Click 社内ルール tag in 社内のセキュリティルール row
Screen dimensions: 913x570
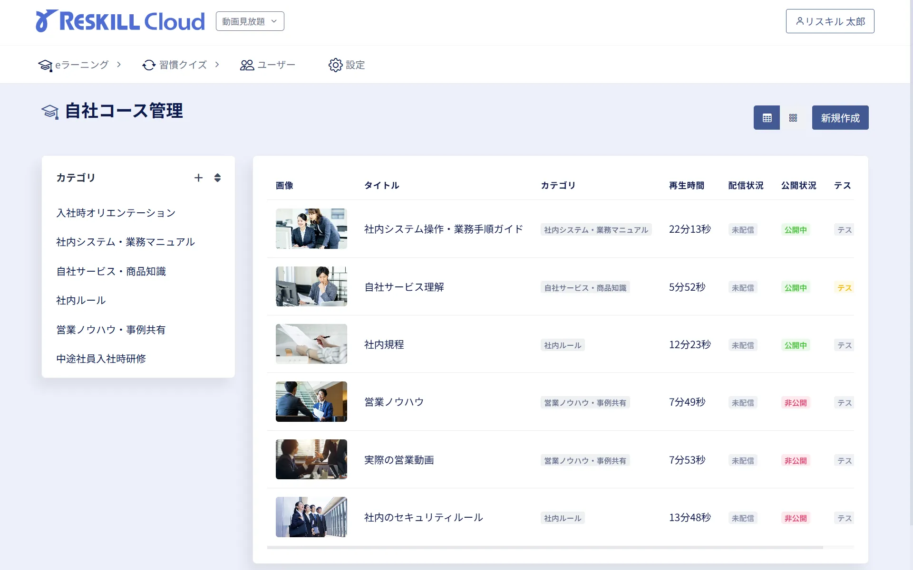coord(563,518)
